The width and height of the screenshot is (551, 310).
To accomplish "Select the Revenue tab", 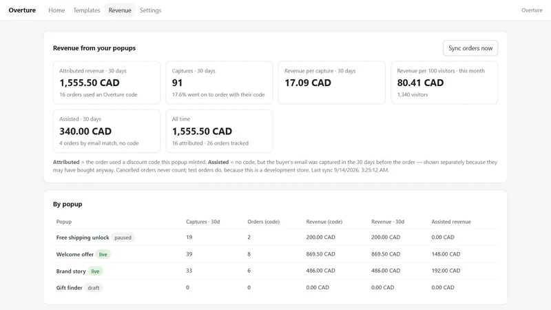I will (x=120, y=10).
